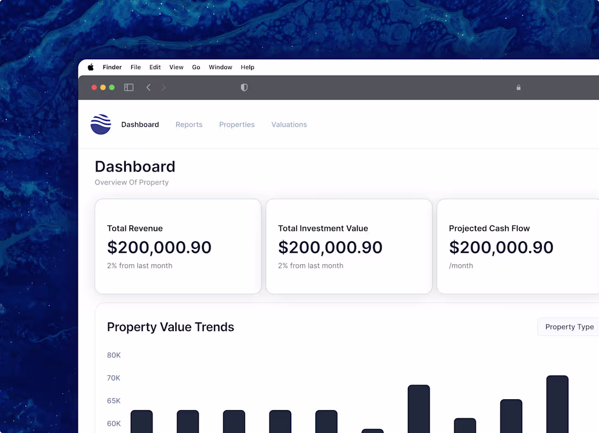Click the lock icon in the browser toolbar
The height and width of the screenshot is (433, 599).
coord(518,87)
